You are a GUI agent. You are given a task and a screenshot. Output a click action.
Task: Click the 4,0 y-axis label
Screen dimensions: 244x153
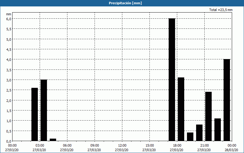pos(9,60)
